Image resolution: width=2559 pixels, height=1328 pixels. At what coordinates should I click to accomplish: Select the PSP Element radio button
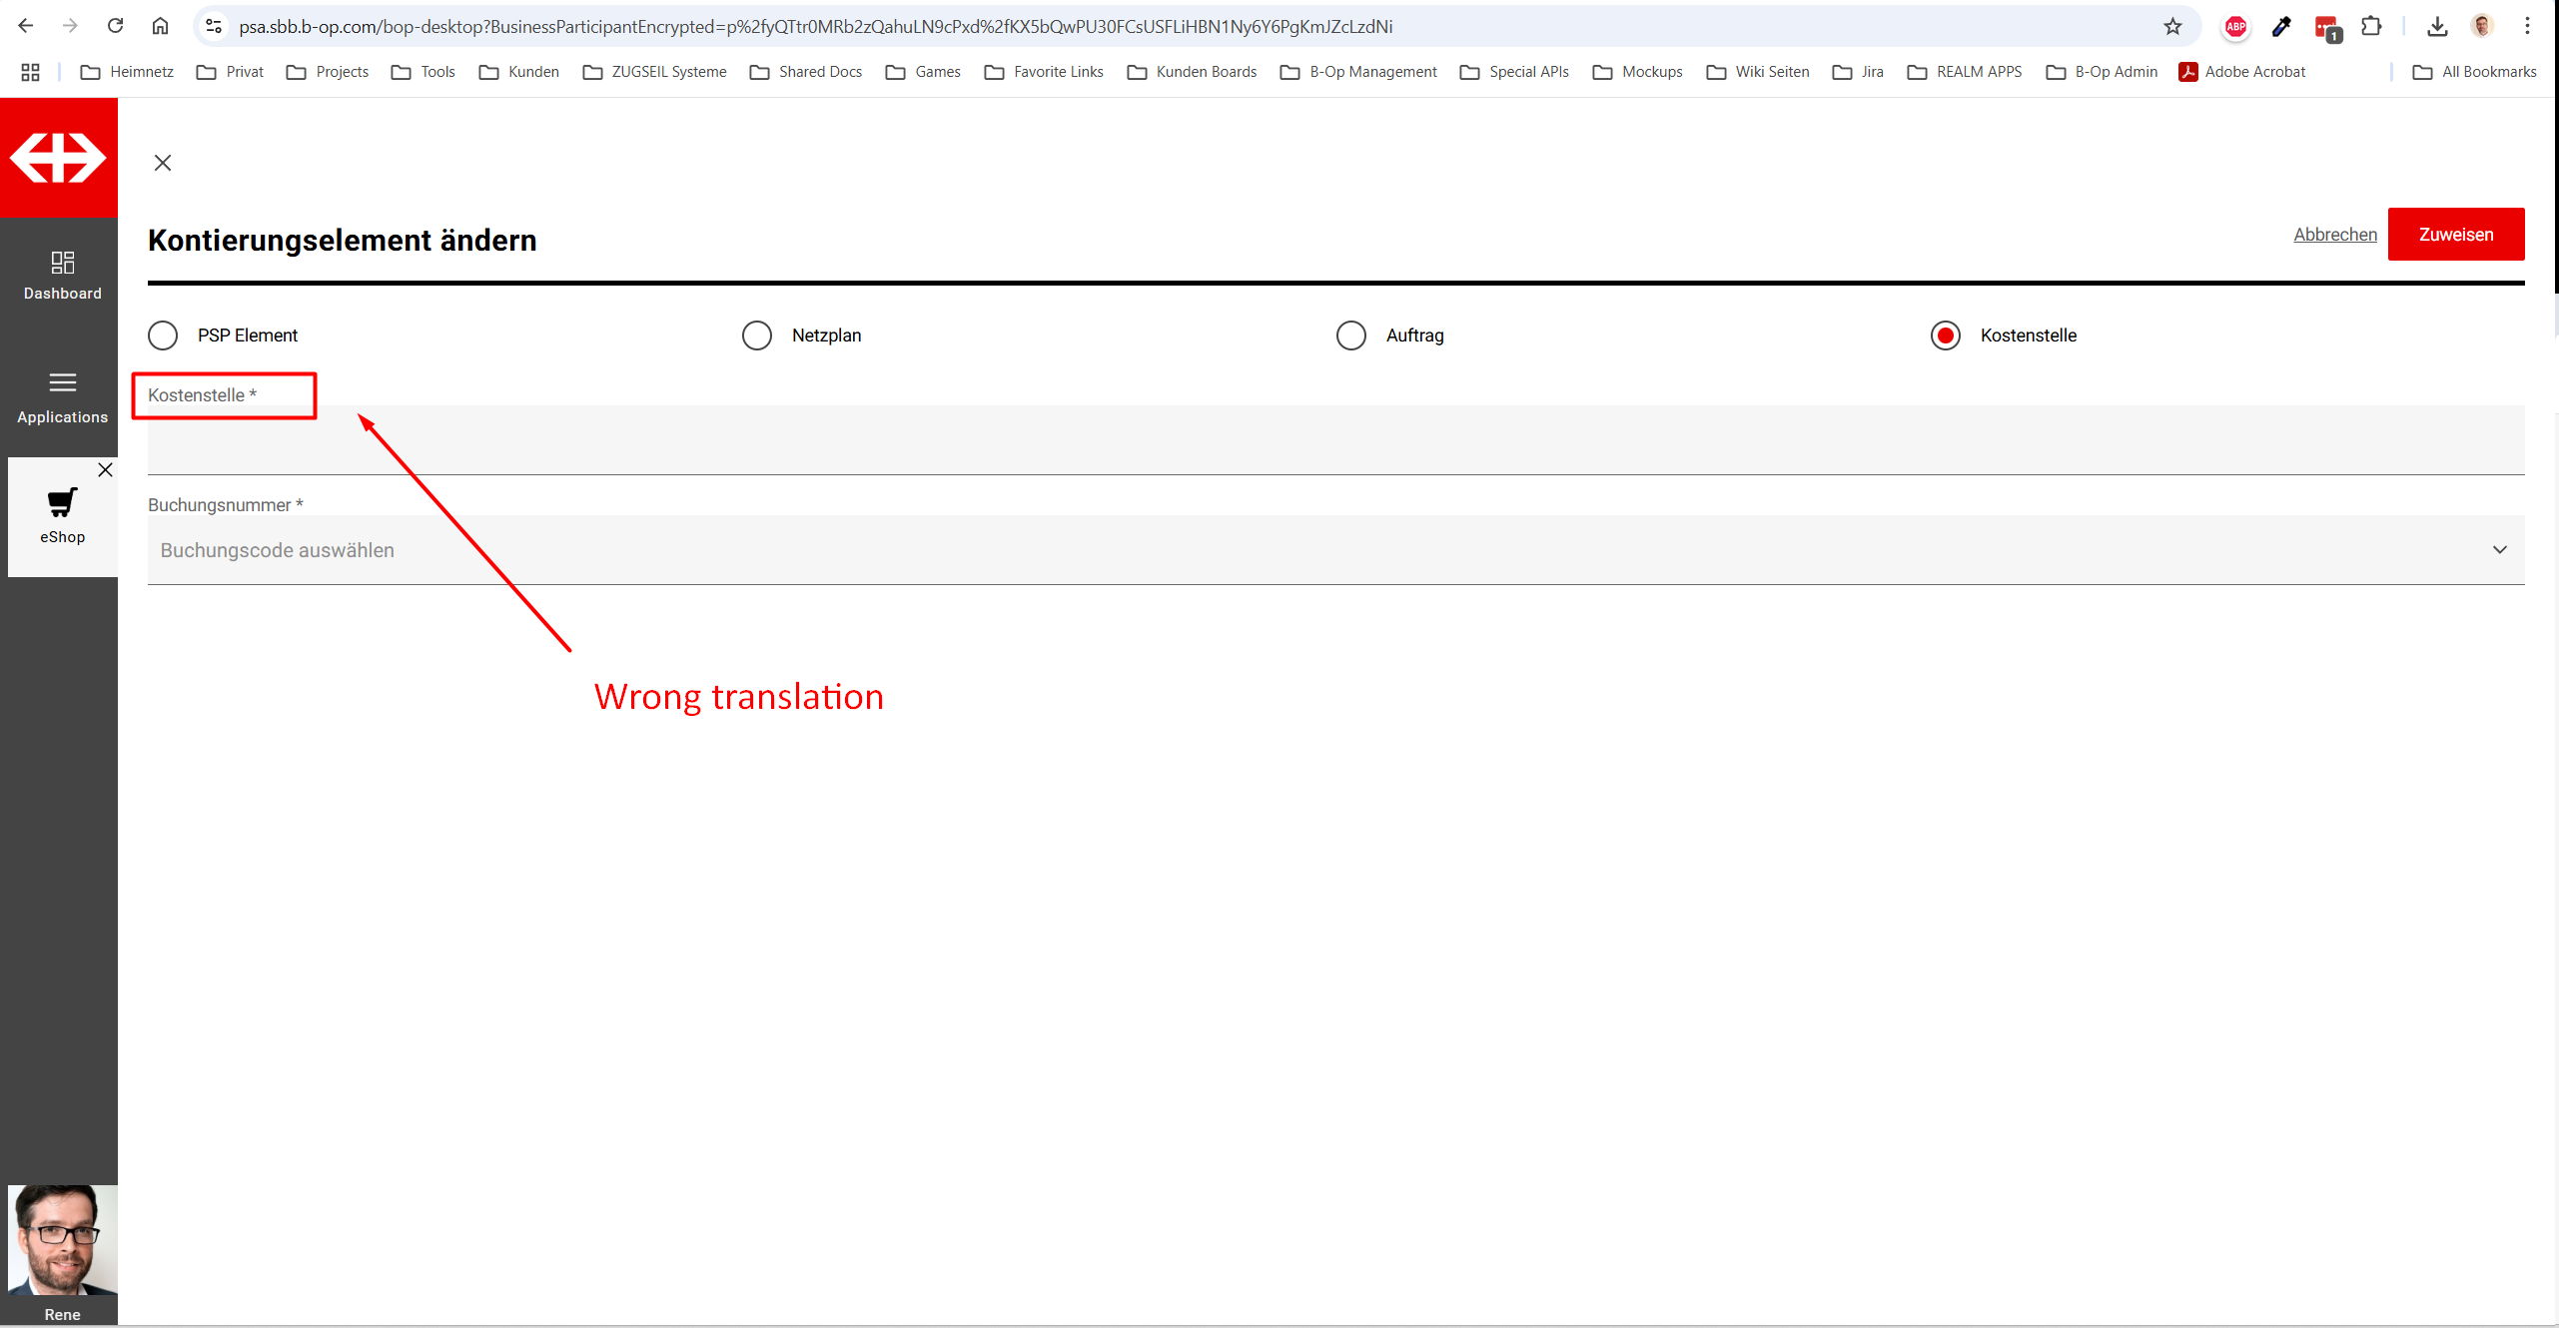tap(163, 335)
